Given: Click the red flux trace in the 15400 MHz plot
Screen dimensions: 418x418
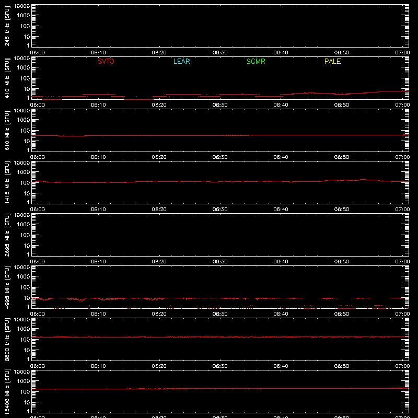Looking at the screenshot, I should [x=220, y=389].
